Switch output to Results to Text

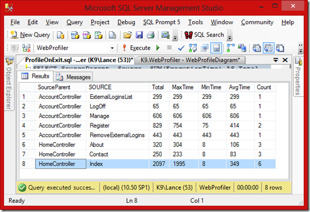point(257,48)
